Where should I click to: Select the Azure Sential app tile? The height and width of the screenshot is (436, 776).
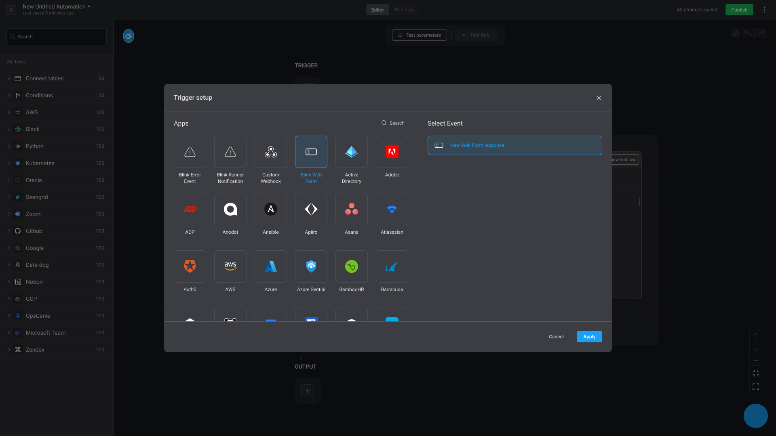click(x=311, y=266)
